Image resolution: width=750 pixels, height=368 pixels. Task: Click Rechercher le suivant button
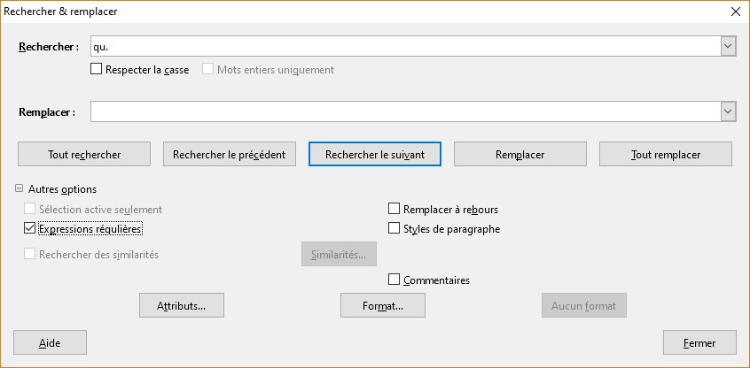point(375,154)
